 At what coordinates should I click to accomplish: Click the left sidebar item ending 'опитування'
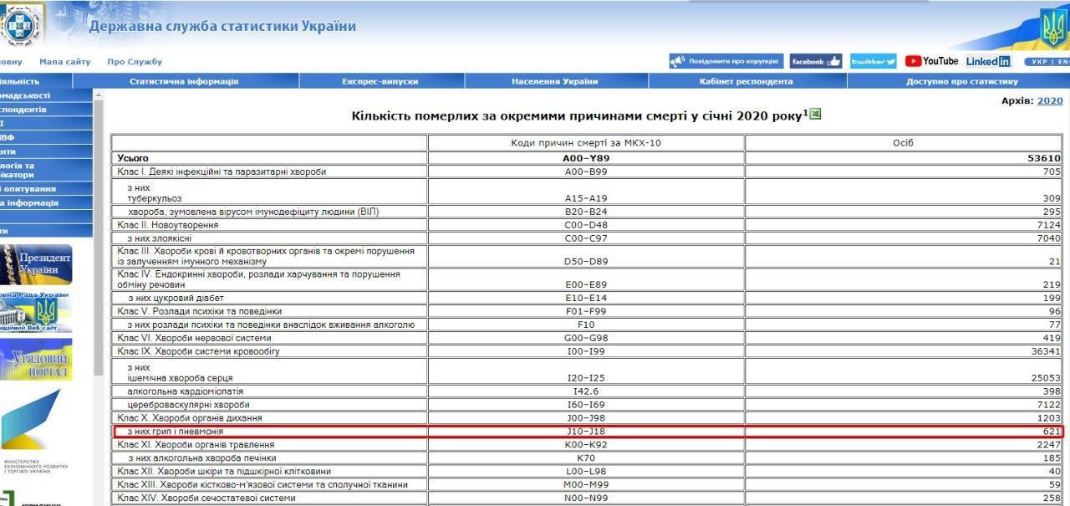click(46, 189)
